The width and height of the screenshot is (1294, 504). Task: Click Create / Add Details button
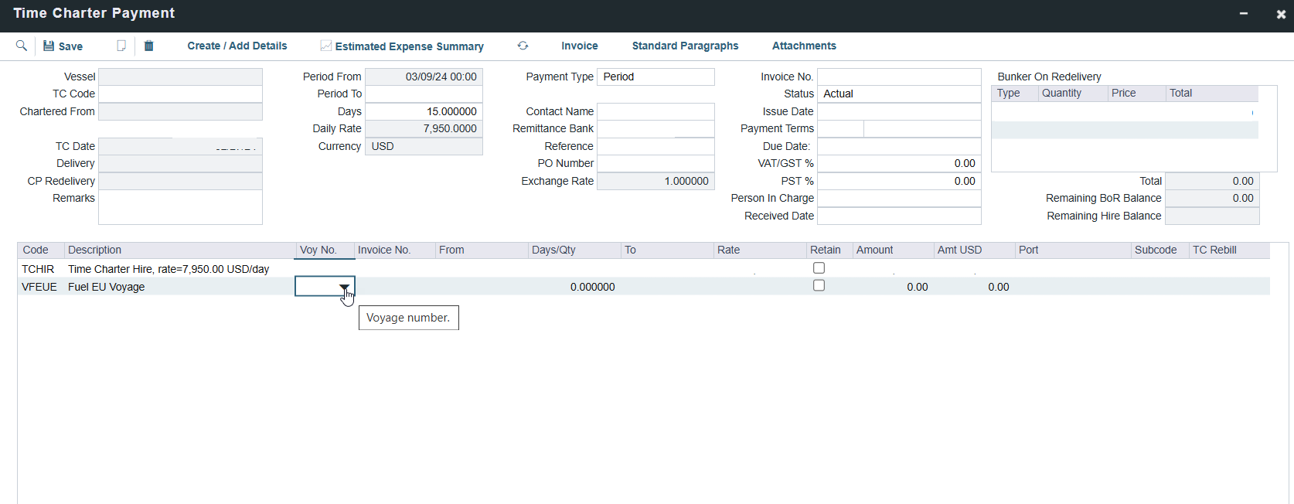click(237, 46)
